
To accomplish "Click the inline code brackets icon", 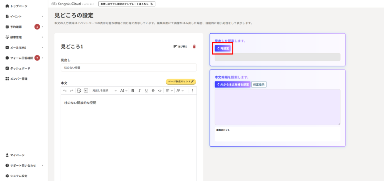I will click(x=160, y=90).
